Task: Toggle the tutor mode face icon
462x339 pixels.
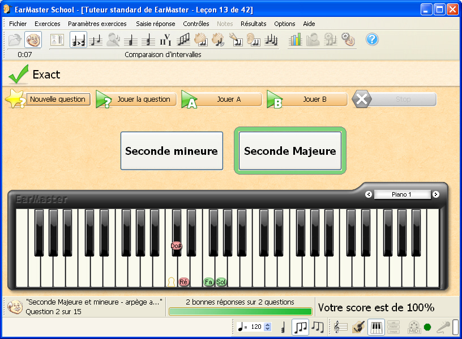Action: pos(33,40)
